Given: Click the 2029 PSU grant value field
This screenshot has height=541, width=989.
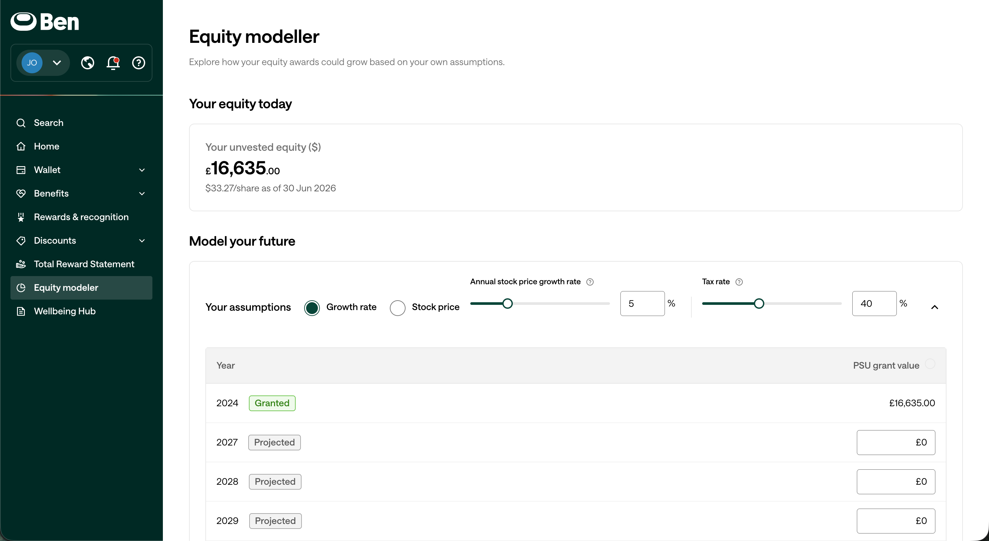Looking at the screenshot, I should pyautogui.click(x=896, y=521).
